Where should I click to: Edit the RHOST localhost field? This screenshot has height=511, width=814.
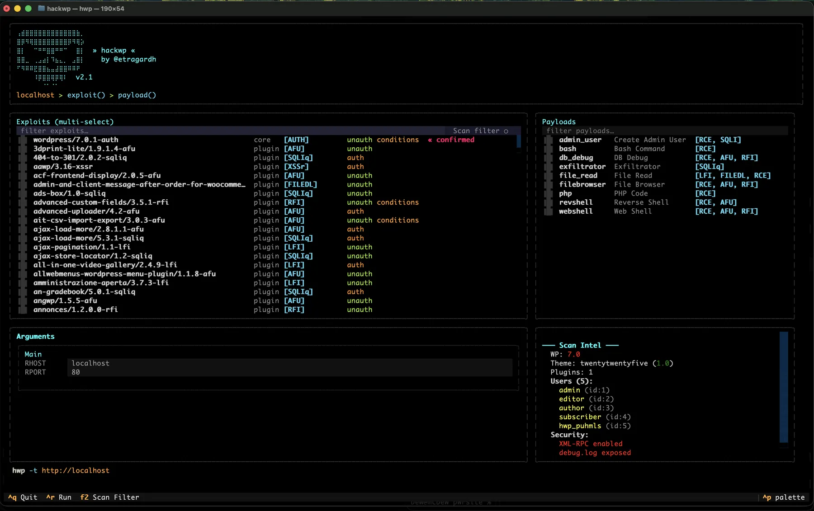click(x=289, y=363)
